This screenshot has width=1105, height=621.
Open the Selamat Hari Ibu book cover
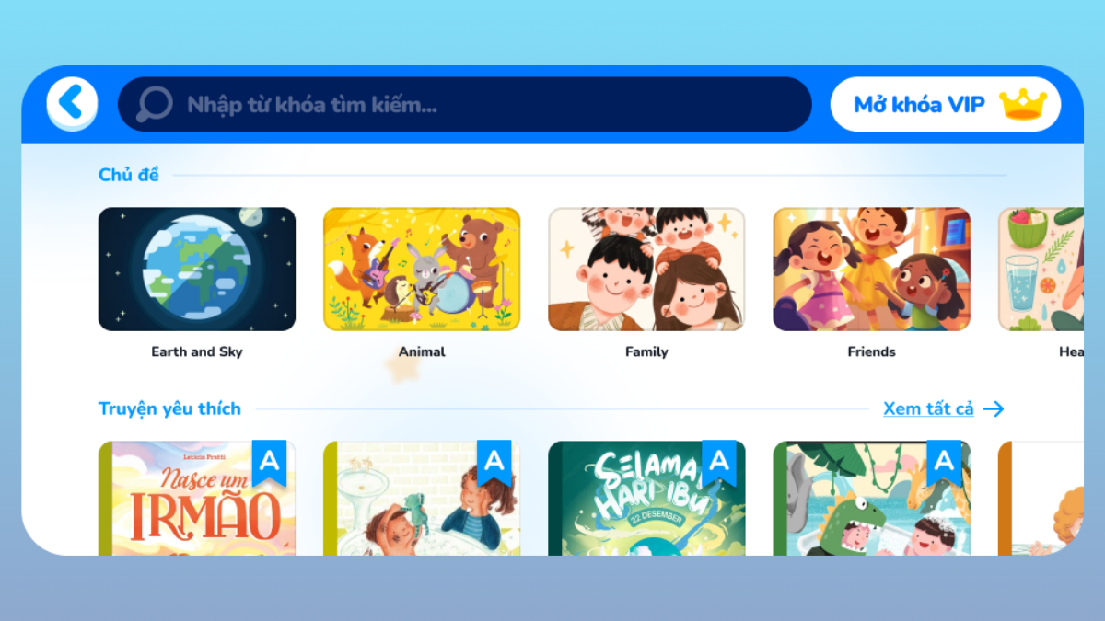646,498
